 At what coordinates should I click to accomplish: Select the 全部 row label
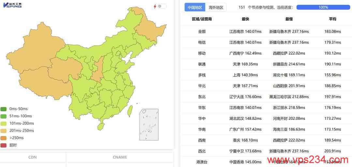pyautogui.click(x=202, y=32)
